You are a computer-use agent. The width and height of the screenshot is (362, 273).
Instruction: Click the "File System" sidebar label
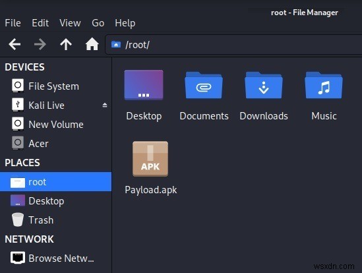[x=54, y=86]
